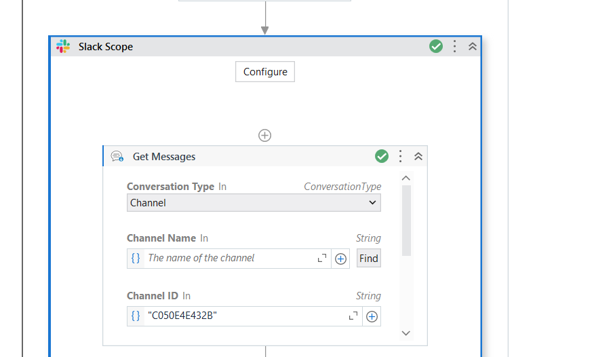Image resolution: width=594 pixels, height=357 pixels.
Task: Open the Conversation Type dropdown
Action: (x=254, y=203)
